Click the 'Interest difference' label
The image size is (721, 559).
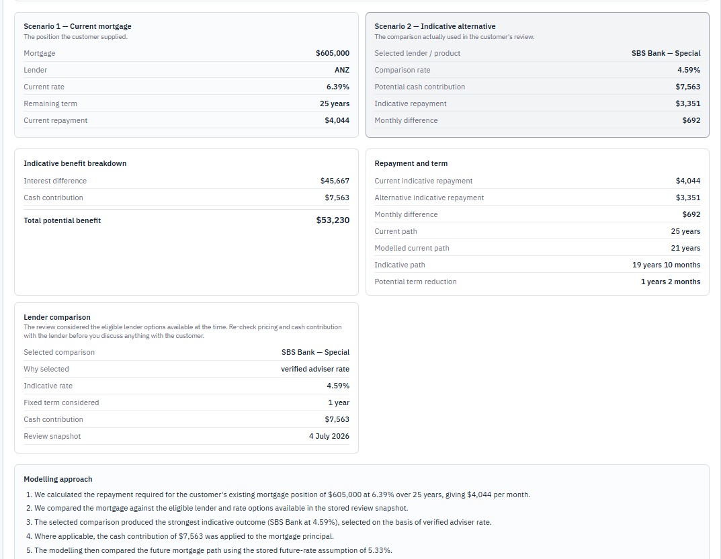pyautogui.click(x=55, y=181)
